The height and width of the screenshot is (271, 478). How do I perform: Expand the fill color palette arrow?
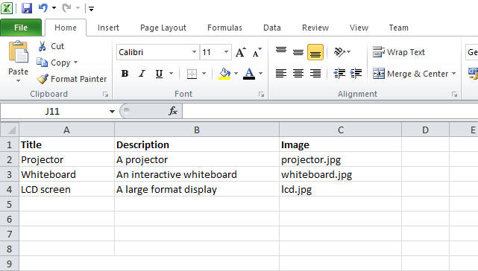236,74
